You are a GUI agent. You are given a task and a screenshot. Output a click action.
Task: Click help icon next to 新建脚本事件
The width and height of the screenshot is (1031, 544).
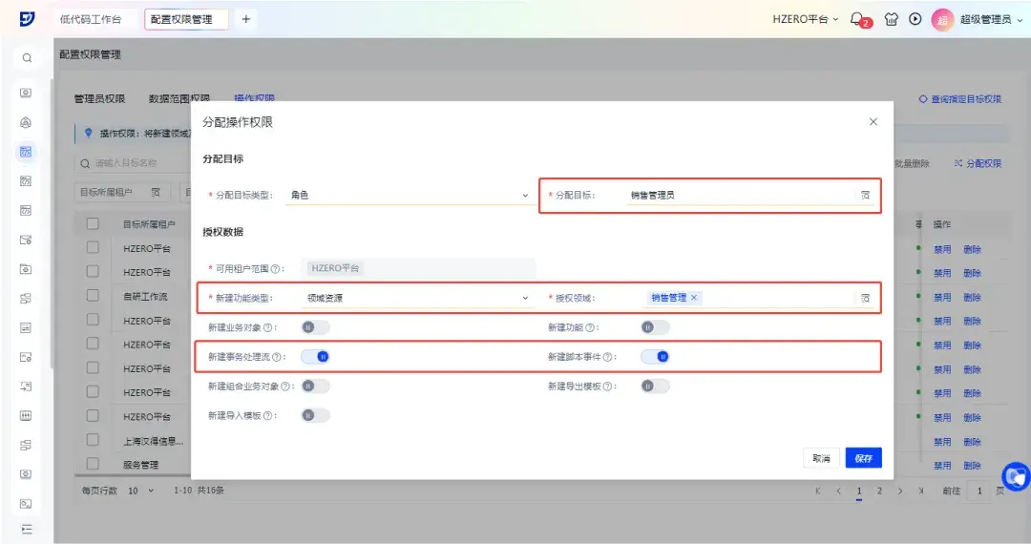coord(607,357)
